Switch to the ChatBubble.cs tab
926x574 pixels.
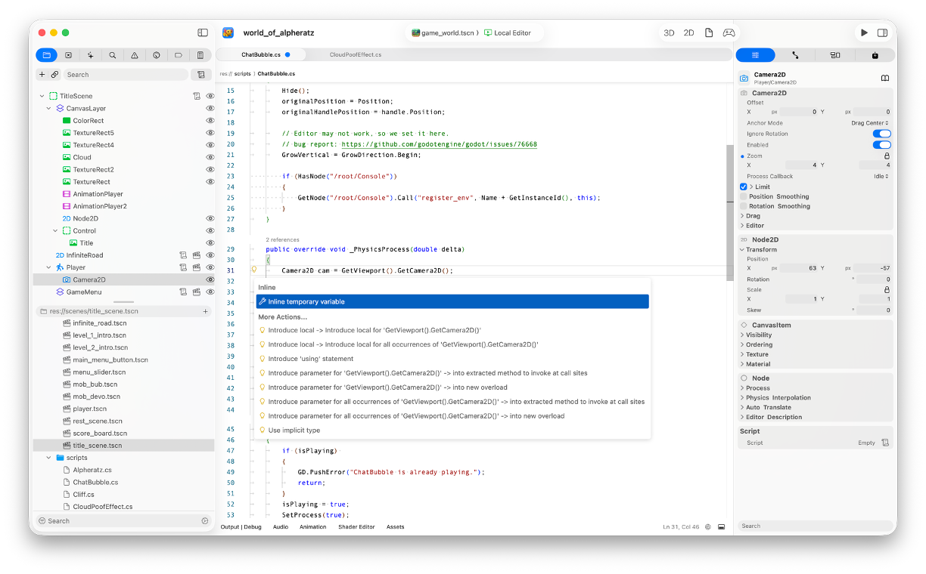(262, 54)
